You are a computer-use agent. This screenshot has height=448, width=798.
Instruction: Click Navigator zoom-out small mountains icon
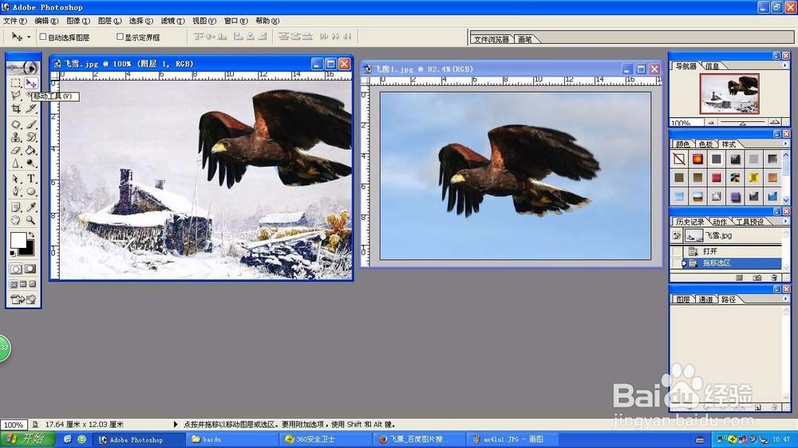click(711, 123)
